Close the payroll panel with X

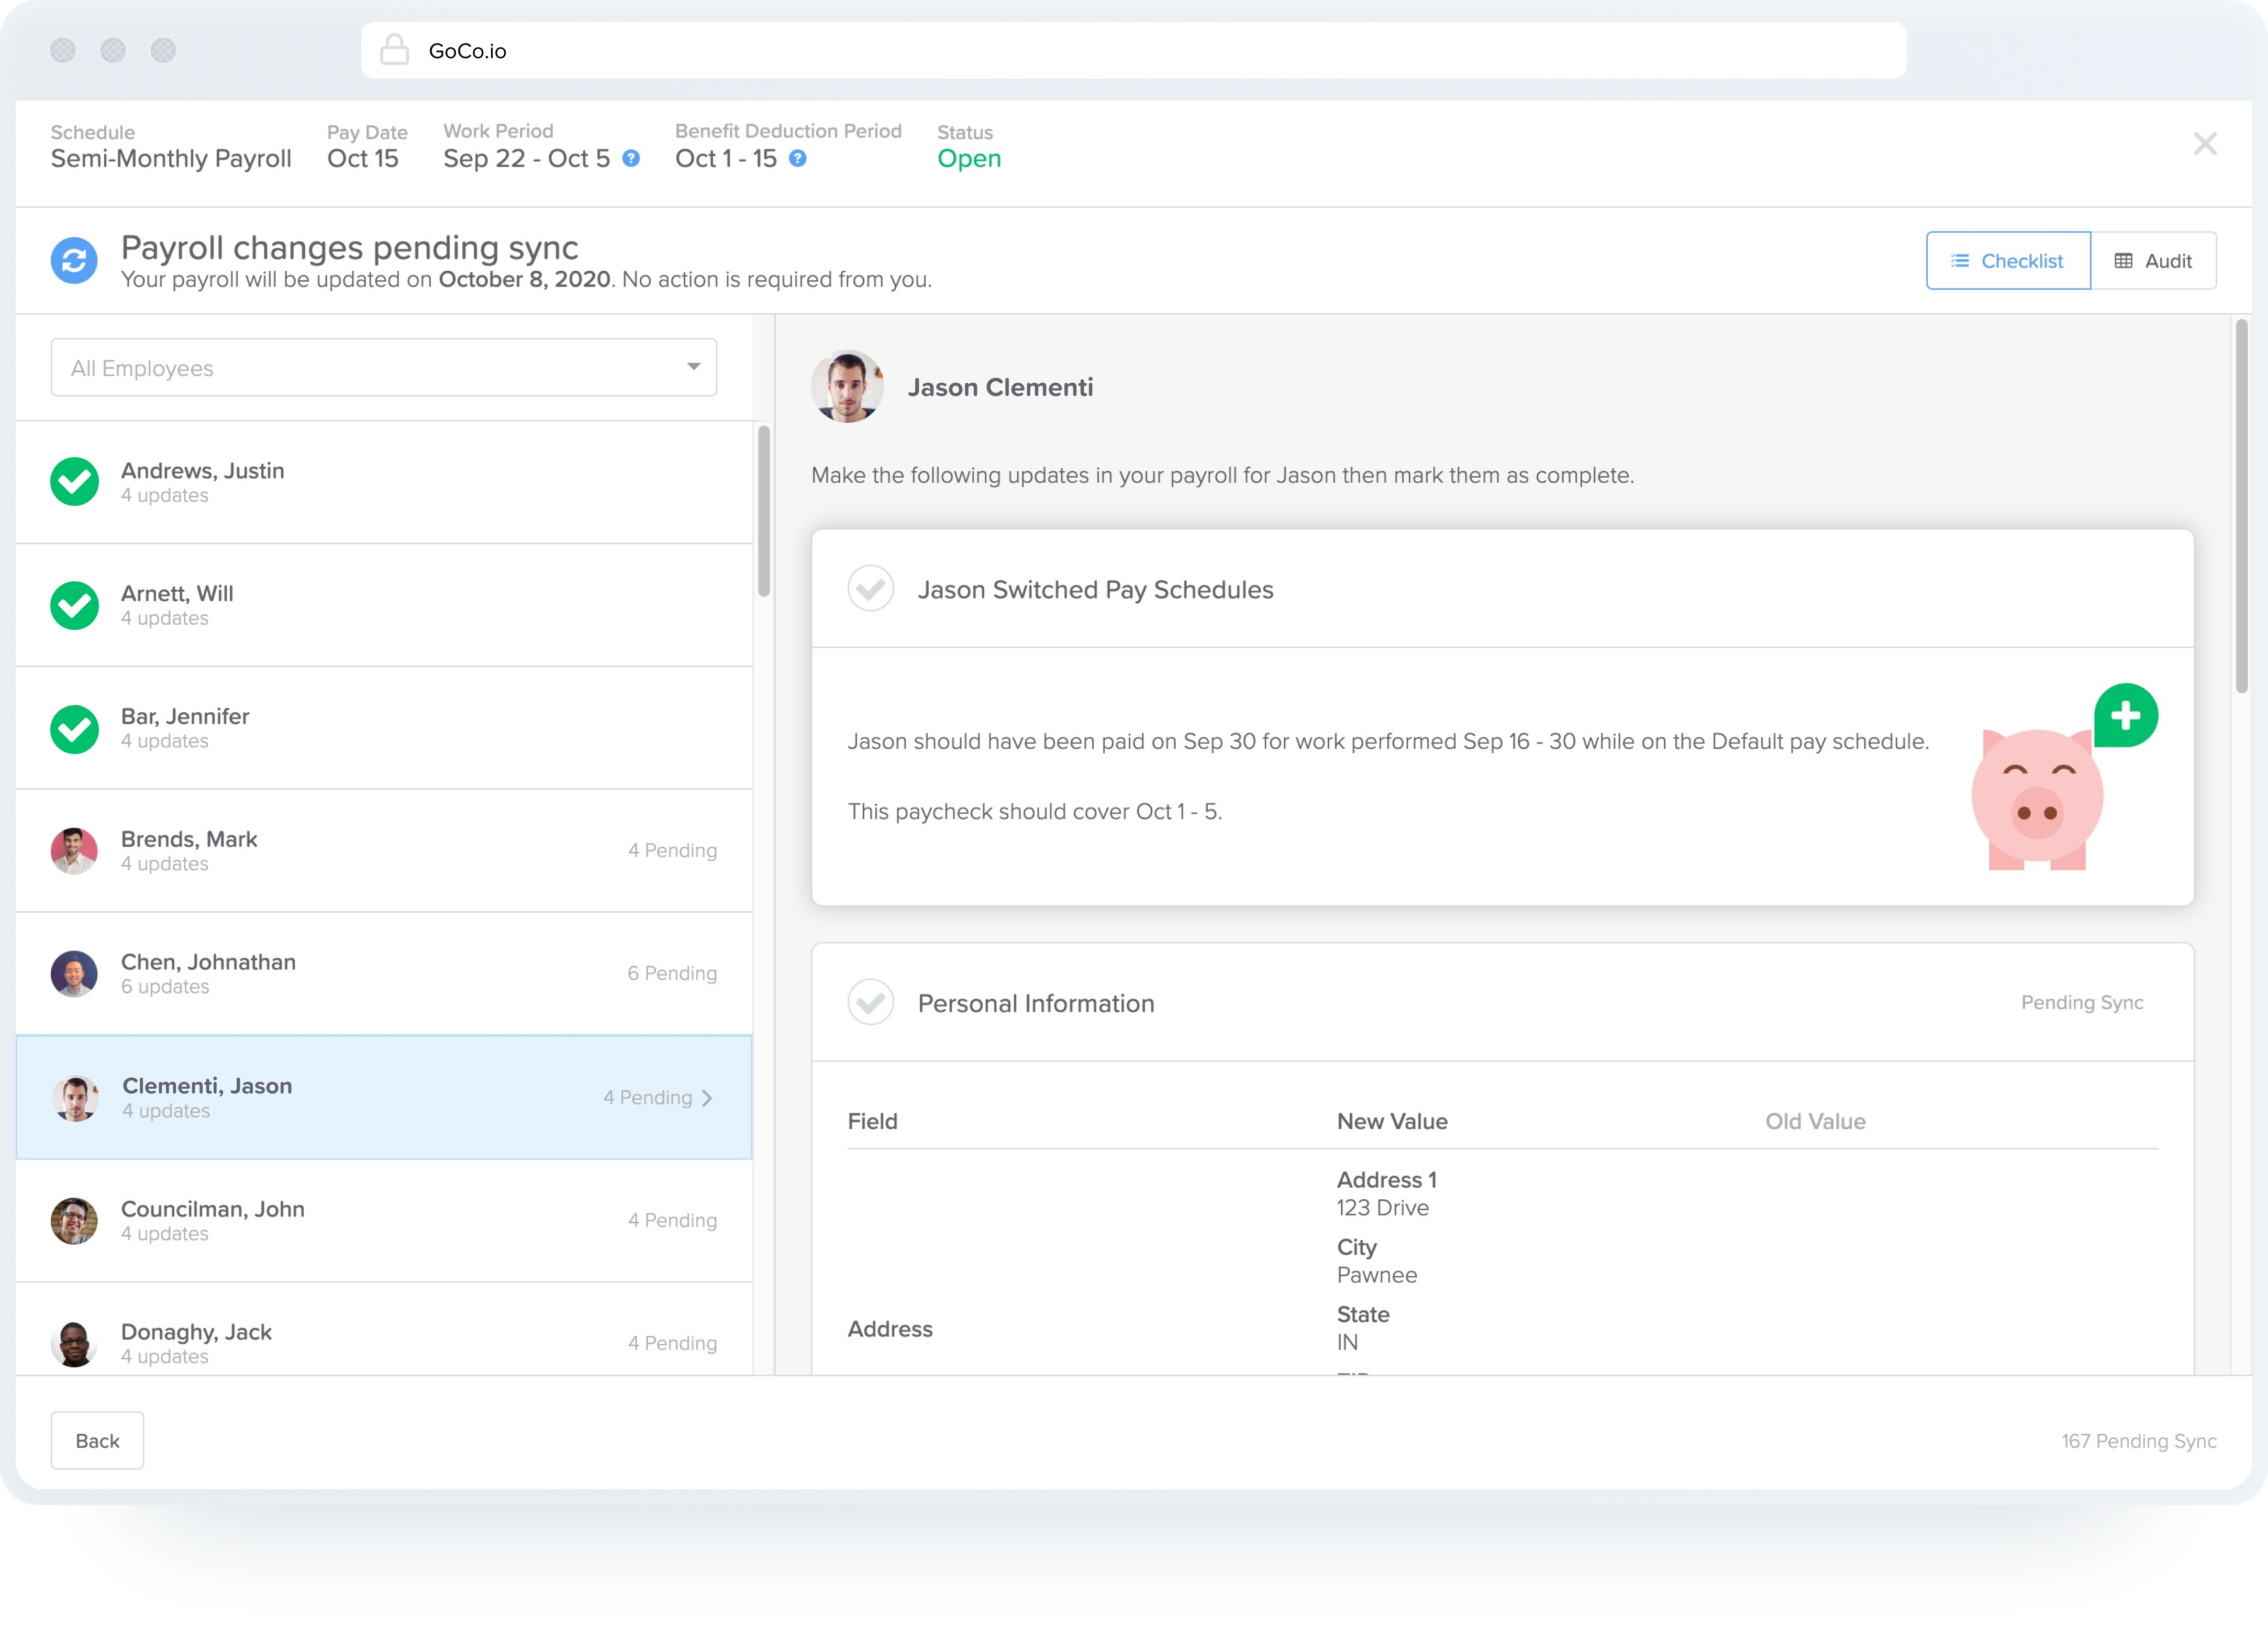[2205, 144]
